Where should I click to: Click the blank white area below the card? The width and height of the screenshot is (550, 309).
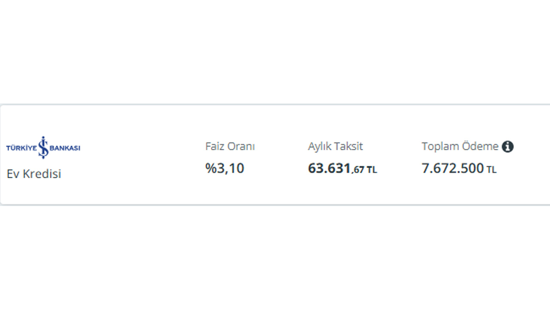pyautogui.click(x=275, y=257)
